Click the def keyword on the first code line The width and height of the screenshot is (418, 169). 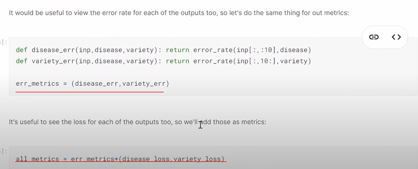click(21, 50)
